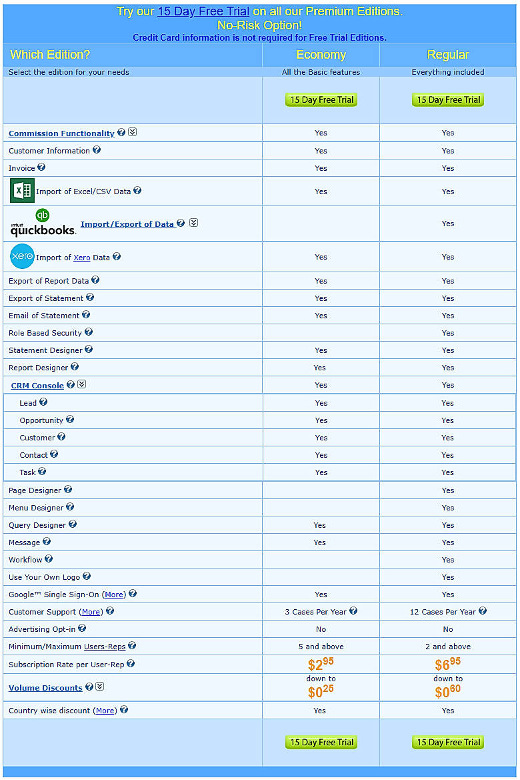The width and height of the screenshot is (520, 780).
Task: Click help icon beside 12 Cases Per Year
Action: 482,611
